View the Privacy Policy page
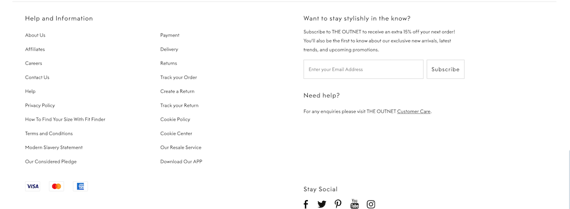 40,106
